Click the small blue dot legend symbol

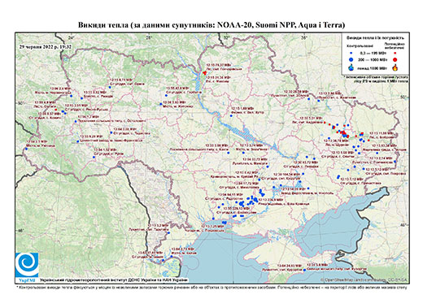pyautogui.click(x=351, y=53)
